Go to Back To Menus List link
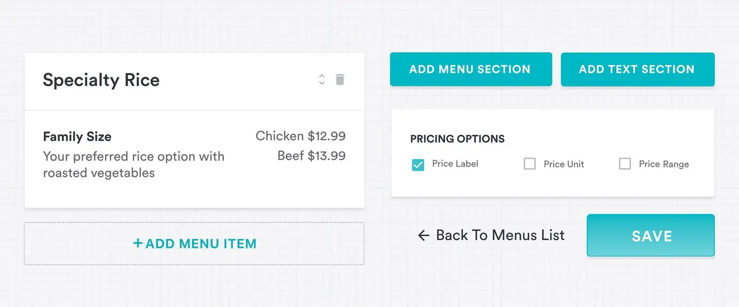 [500, 236]
